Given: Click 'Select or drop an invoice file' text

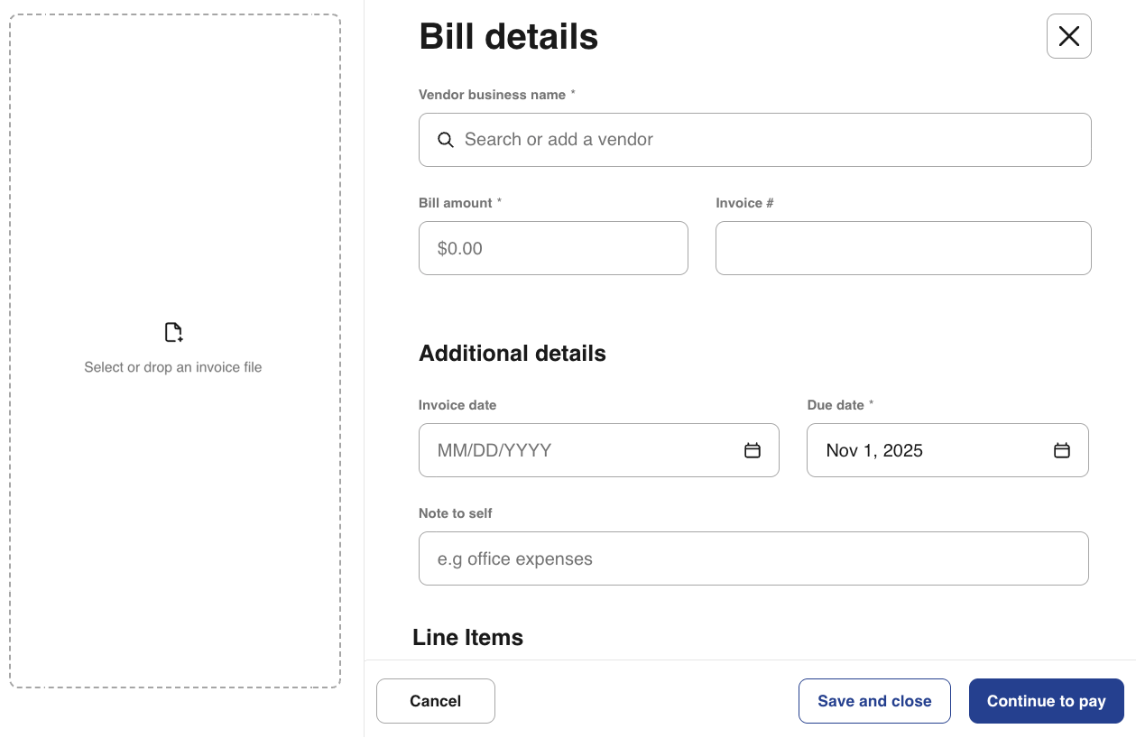Looking at the screenshot, I should coord(173,367).
